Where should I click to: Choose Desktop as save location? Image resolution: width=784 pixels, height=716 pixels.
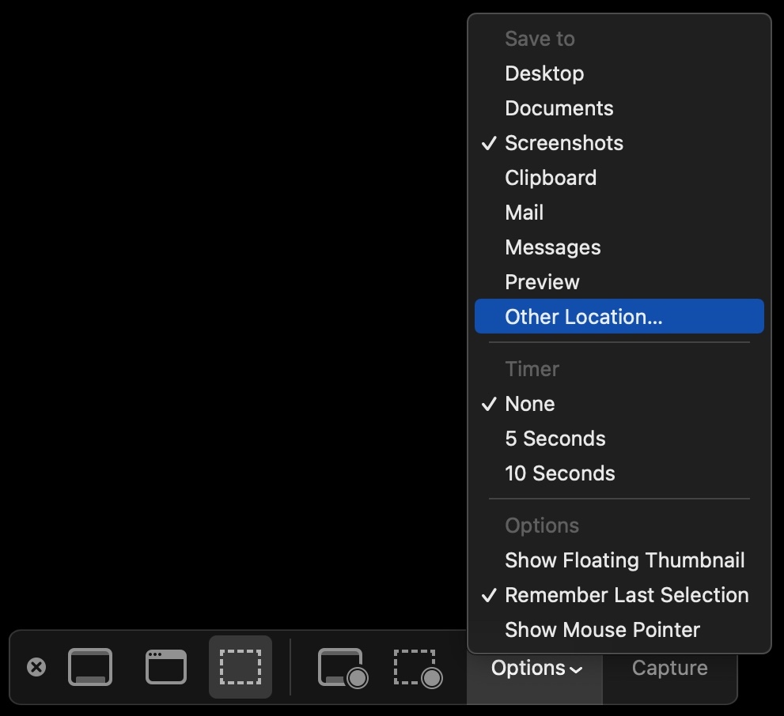[544, 73]
